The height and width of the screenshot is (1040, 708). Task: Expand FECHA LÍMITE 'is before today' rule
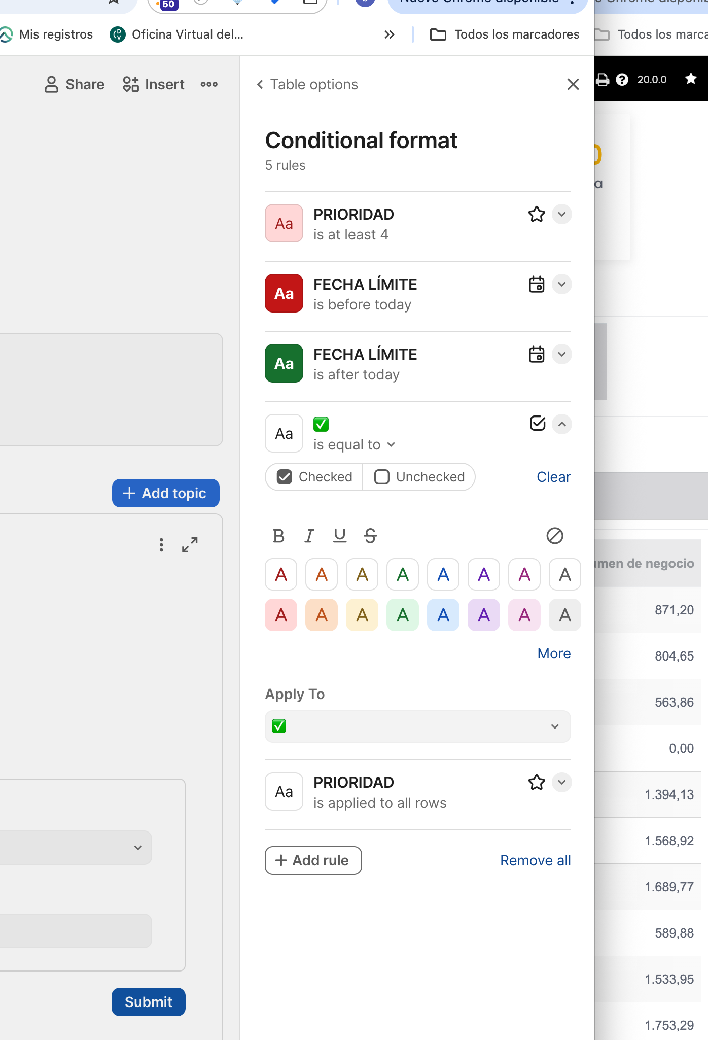(562, 284)
